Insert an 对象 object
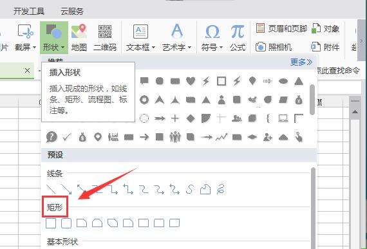The image size is (367, 249). click(326, 28)
